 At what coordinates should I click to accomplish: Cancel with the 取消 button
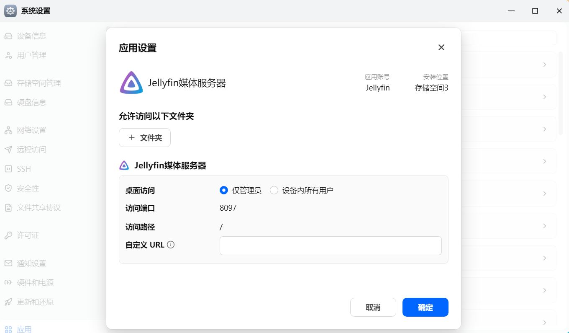click(373, 307)
